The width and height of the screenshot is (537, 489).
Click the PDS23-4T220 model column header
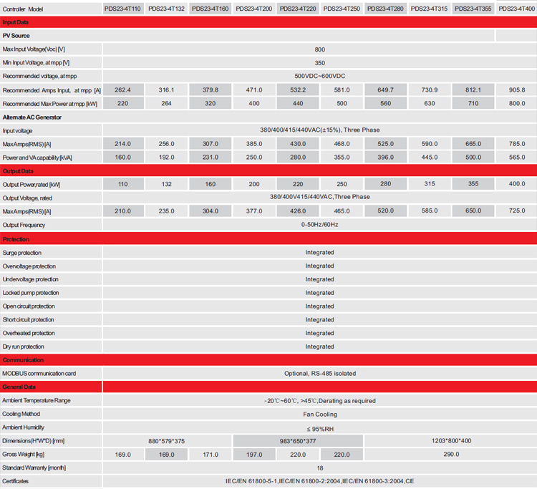click(x=297, y=9)
